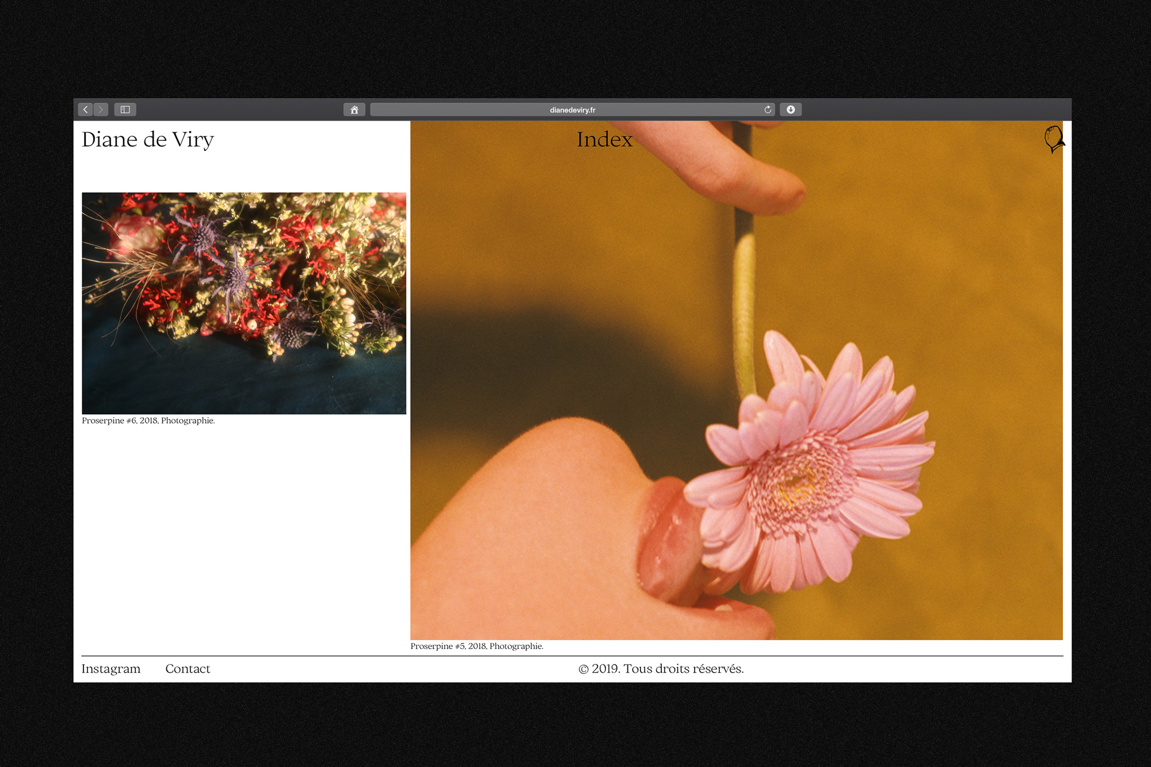Click the browser forward arrow
1151x767 pixels.
click(x=101, y=109)
